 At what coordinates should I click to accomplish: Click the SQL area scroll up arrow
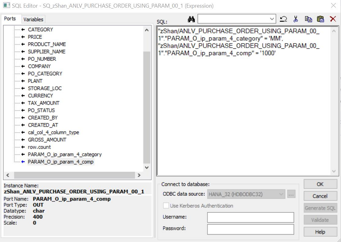(x=334, y=31)
